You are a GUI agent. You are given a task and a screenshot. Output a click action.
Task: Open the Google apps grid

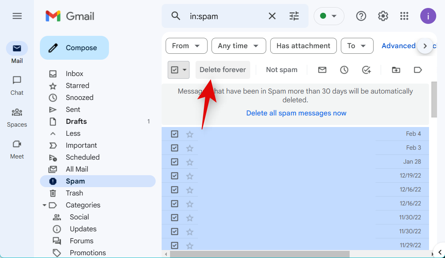click(404, 16)
